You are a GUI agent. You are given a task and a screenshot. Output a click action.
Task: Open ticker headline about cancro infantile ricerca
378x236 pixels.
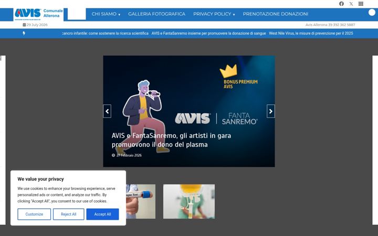[106, 33]
